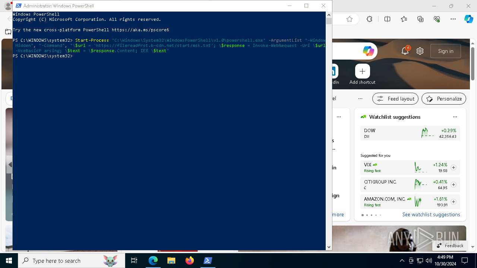477x268 pixels.
Task: Open Edge Settings and more ellipsis menu
Action: [x=453, y=19]
